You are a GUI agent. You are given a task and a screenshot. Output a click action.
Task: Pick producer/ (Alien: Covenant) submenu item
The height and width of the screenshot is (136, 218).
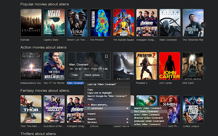pos(149,121)
